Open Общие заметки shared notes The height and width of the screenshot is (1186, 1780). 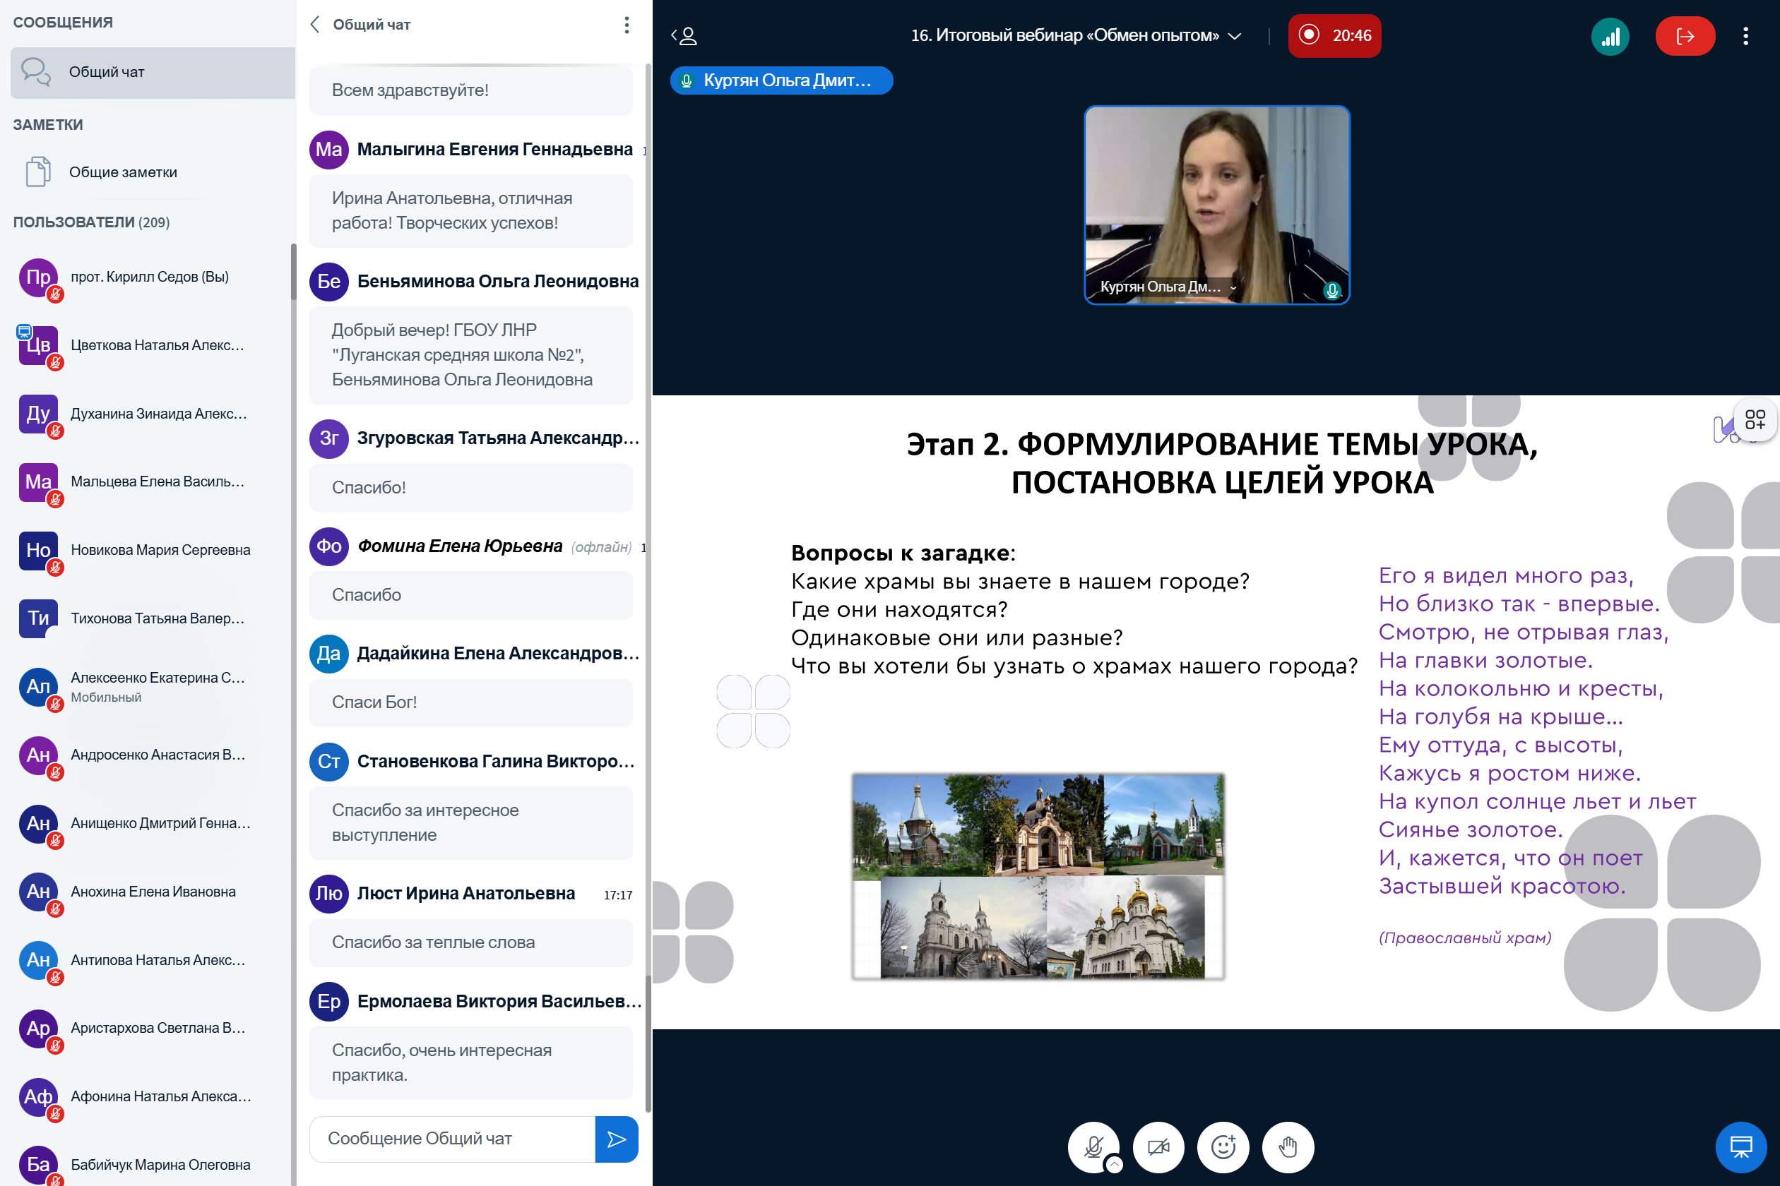(123, 172)
